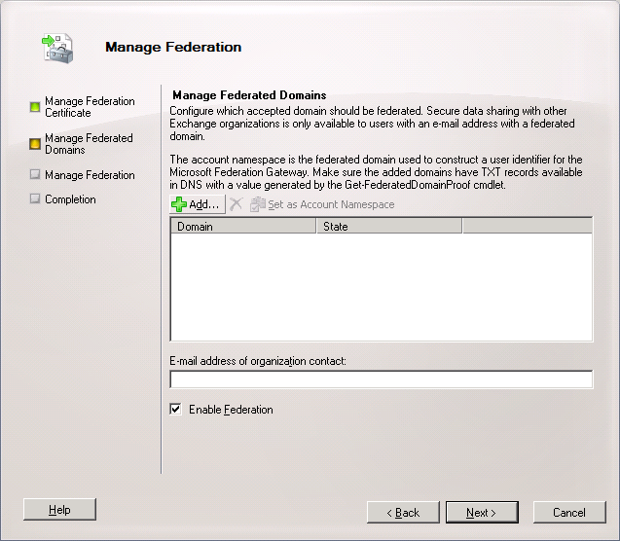Toggle the Enable Federation checkbox
Image resolution: width=620 pixels, height=541 pixels.
(176, 410)
